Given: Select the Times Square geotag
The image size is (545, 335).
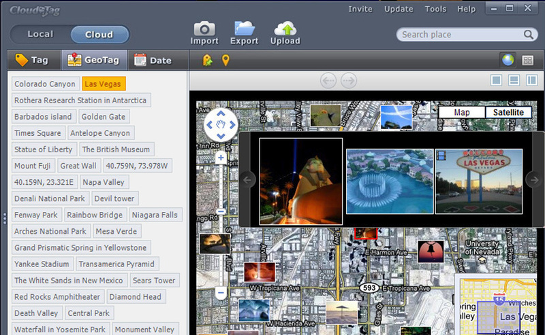Looking at the screenshot, I should (38, 133).
